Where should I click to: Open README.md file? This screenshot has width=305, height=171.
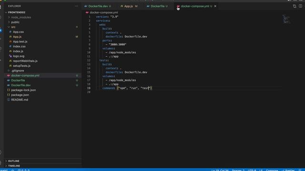click(x=20, y=100)
